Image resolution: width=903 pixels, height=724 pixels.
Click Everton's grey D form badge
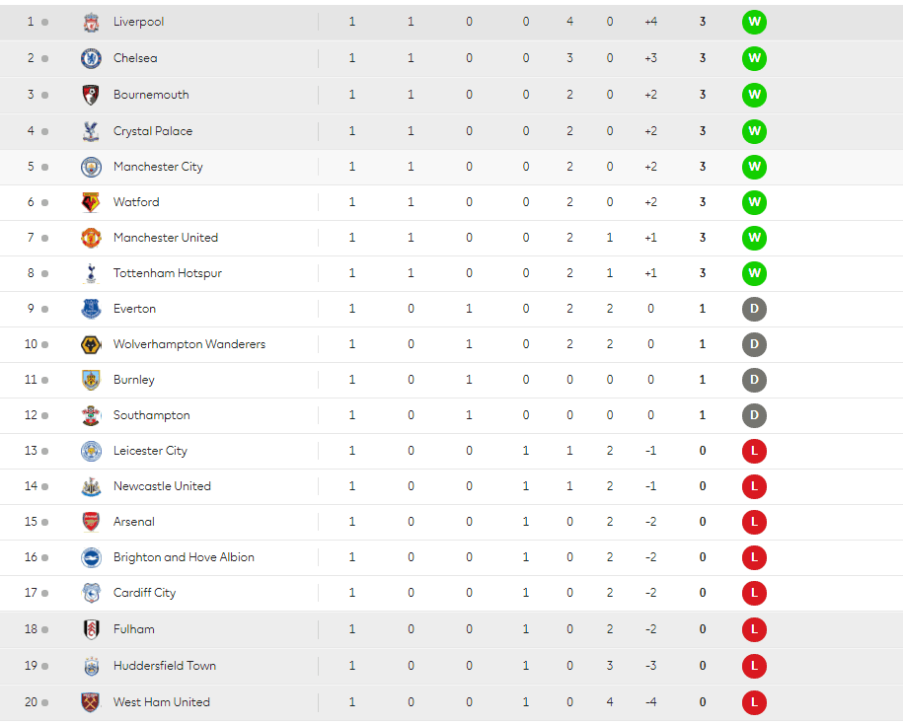click(754, 309)
